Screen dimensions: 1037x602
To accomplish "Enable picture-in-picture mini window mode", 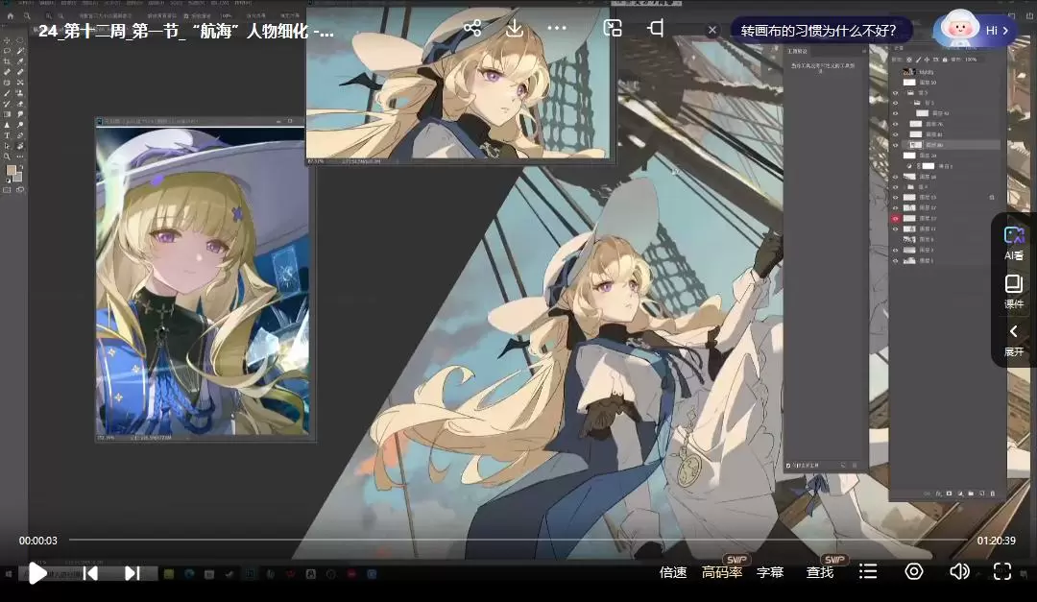I will coord(613,28).
